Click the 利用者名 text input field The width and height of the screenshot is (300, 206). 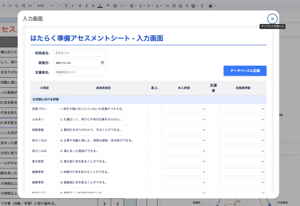(x=79, y=53)
